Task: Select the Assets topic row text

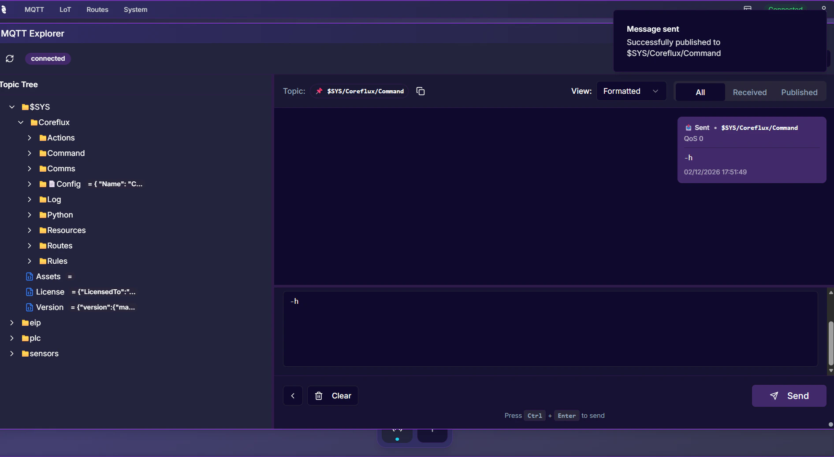Action: point(48,276)
